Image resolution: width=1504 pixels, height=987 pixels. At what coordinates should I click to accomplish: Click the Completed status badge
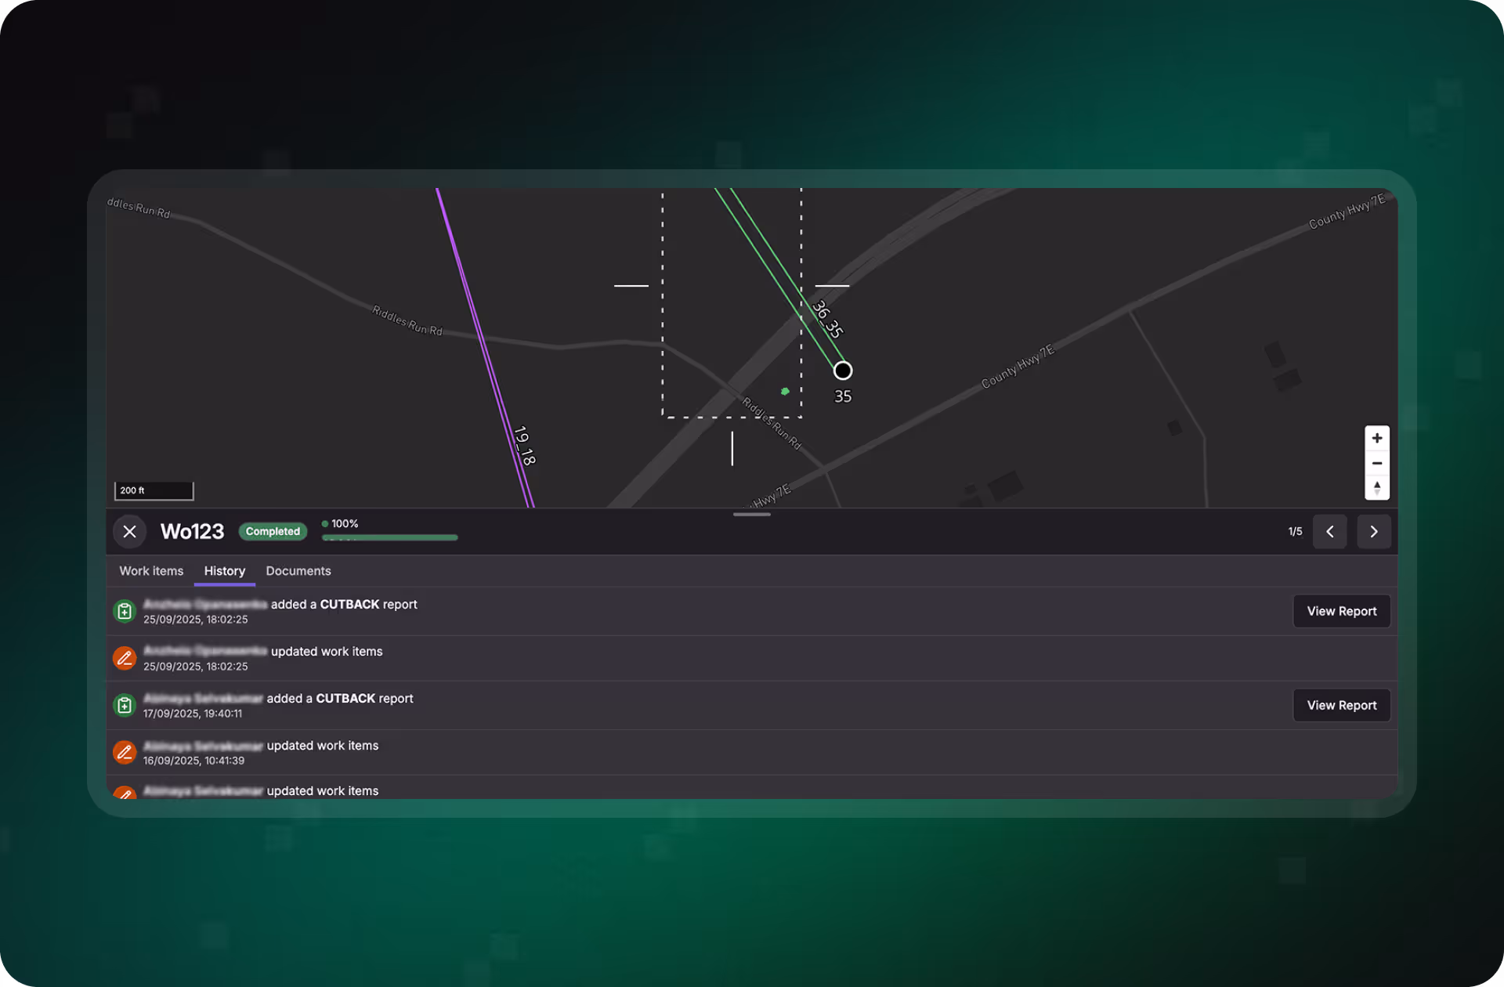273,531
